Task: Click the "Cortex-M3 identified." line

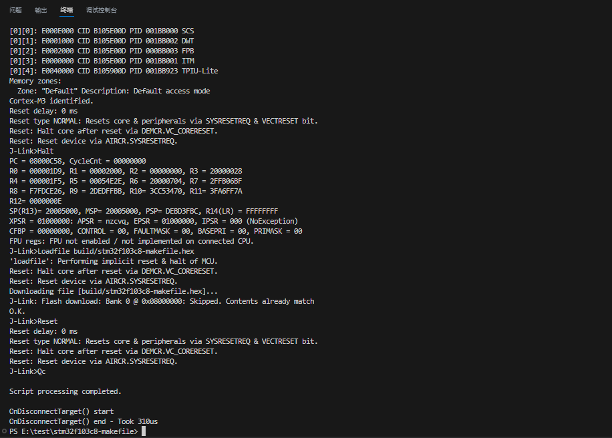Action: (x=51, y=101)
